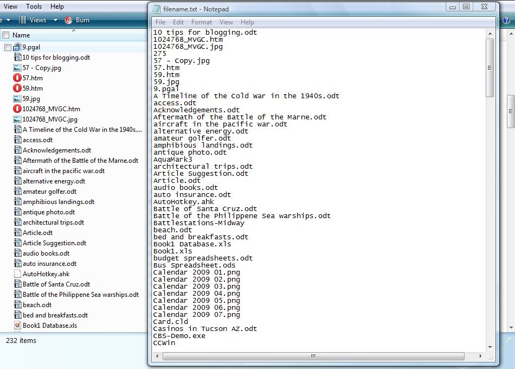Screen dimensions: 515x369
Task: Select the amateur golfer.odt document icon
Action: 18,191
